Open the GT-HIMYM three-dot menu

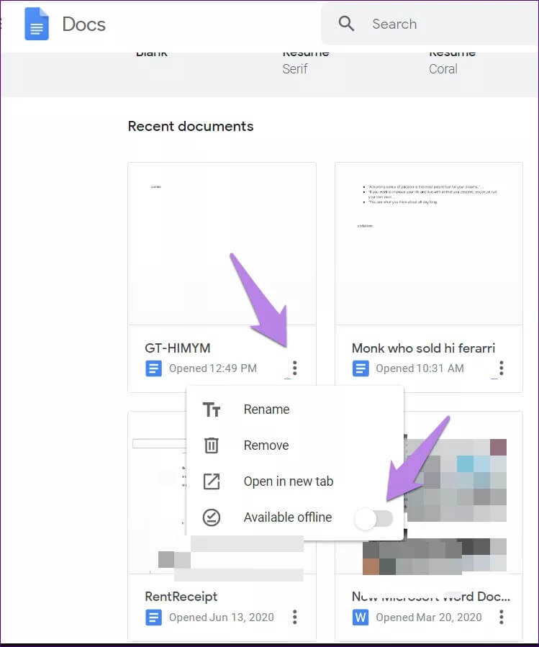coord(294,368)
